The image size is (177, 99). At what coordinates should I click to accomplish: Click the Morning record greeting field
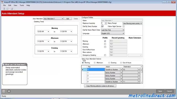pyautogui.click(x=118, y=41)
